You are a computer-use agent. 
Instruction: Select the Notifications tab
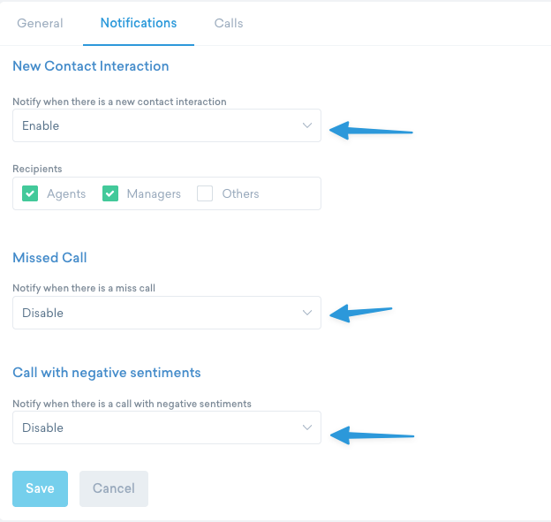139,23
